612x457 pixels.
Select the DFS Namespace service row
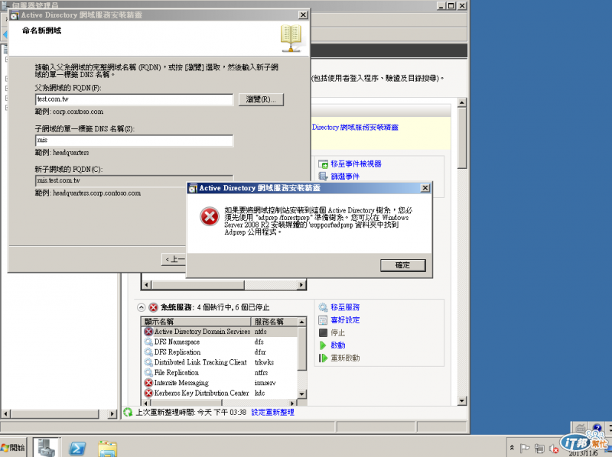220,342
